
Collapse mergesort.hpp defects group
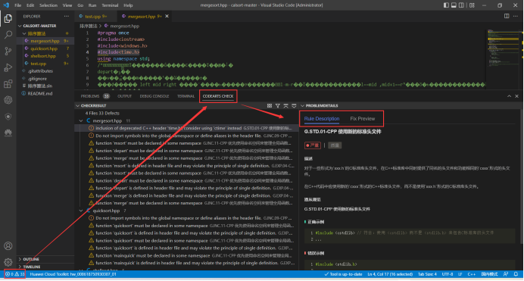81,120
